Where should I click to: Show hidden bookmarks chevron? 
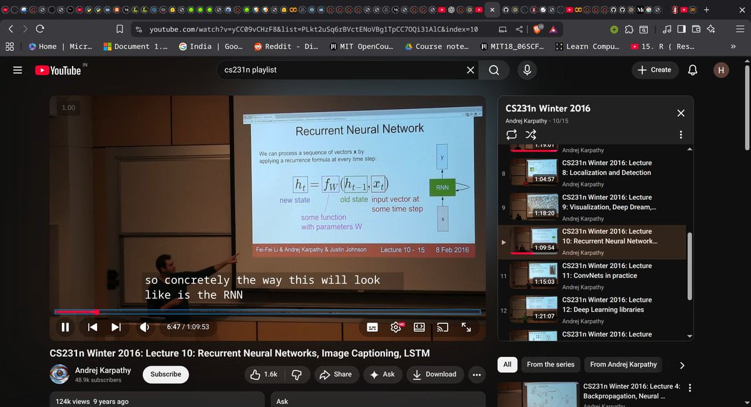tap(733, 46)
